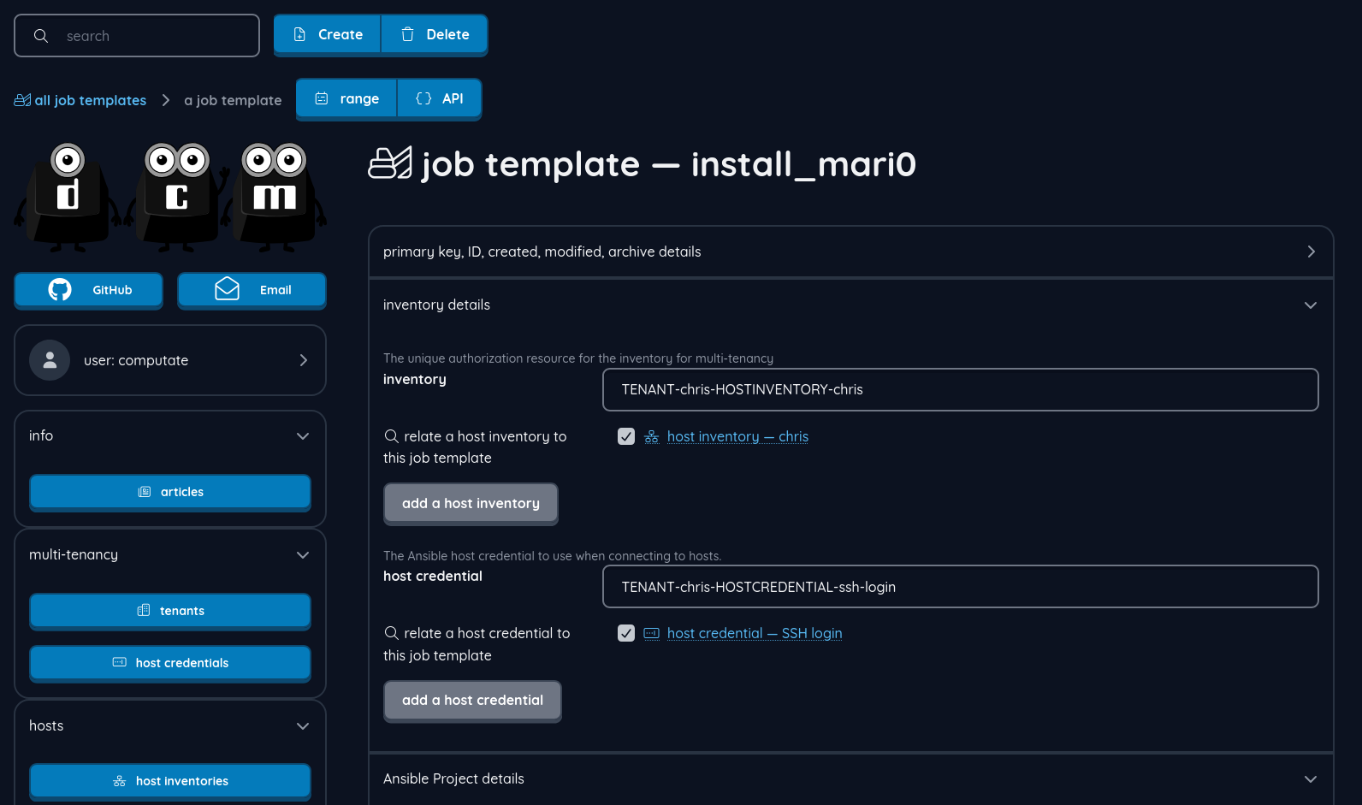Open the host inventories sidebar page

click(x=170, y=781)
